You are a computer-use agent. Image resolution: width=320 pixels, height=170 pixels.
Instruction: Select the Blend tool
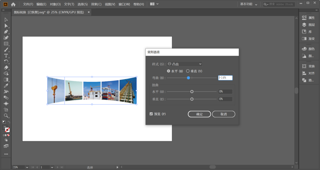6,97
